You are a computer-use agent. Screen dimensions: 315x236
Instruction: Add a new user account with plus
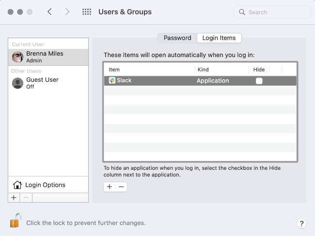point(14,197)
